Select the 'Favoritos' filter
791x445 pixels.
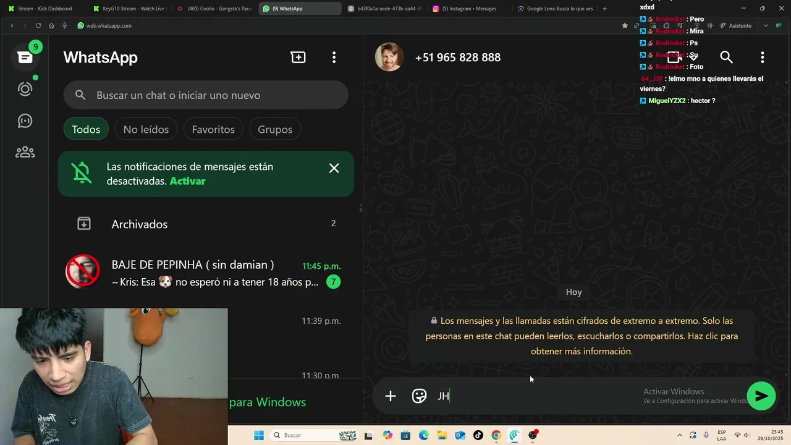[213, 129]
